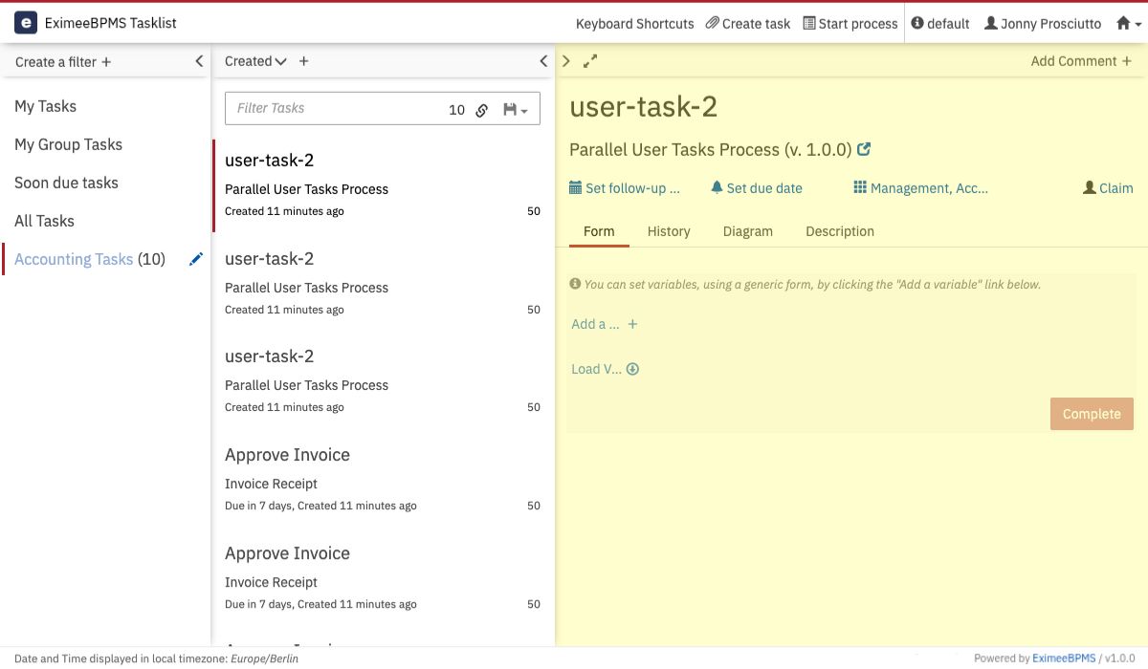Click the plus icon beside Add a variable

pyautogui.click(x=632, y=324)
